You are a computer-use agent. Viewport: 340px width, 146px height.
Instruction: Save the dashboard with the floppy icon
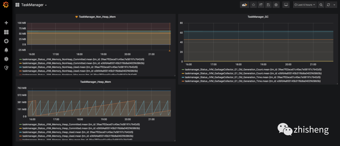coord(268,5)
